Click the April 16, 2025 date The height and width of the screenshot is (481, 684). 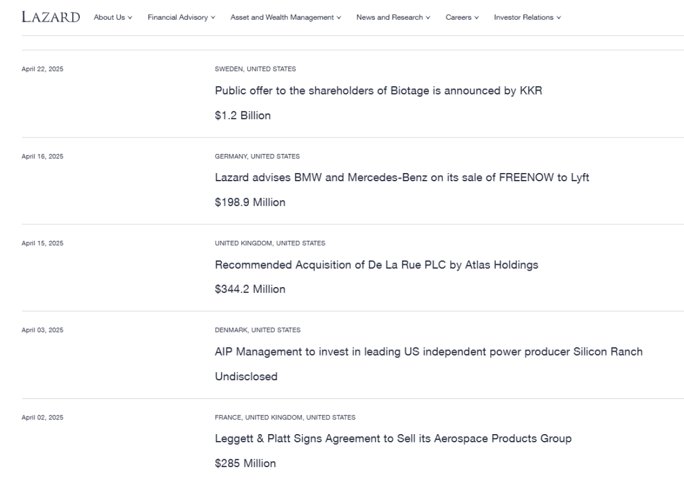[42, 157]
